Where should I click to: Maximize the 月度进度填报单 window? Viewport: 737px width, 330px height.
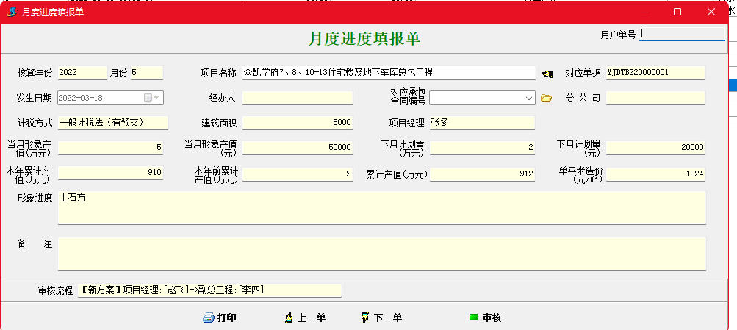pyautogui.click(x=677, y=12)
